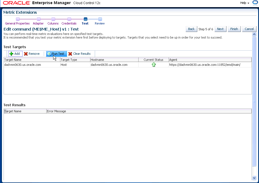Click the Cloud Control 12c text
Image resolution: width=259 pixels, height=183 pixels.
tap(87, 3)
